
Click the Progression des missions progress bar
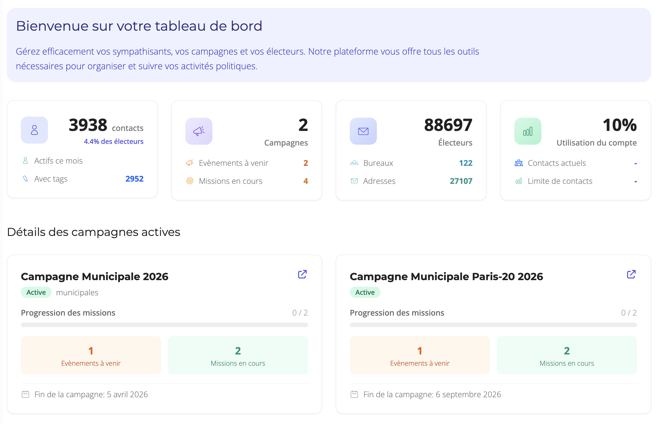coord(164,325)
